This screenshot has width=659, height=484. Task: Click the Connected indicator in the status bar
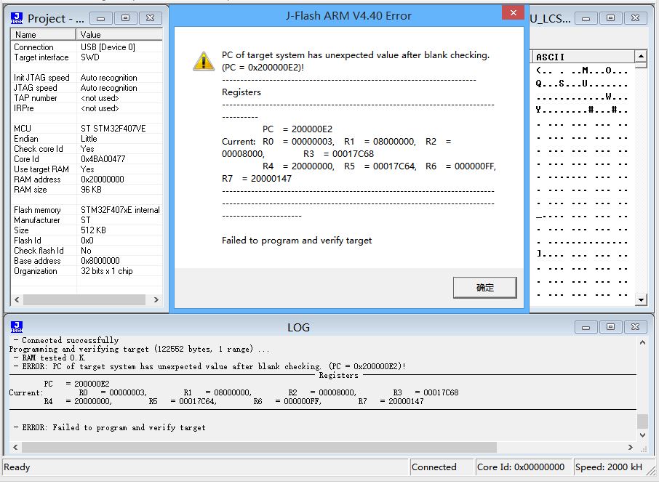click(x=436, y=467)
